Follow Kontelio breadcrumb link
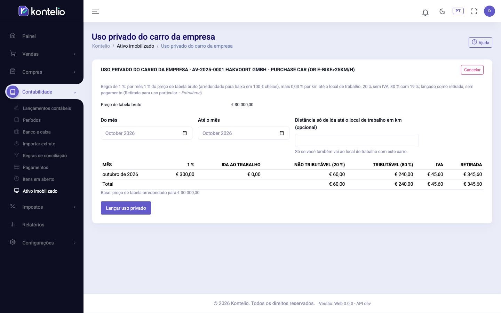The image size is (501, 313). [x=101, y=46]
